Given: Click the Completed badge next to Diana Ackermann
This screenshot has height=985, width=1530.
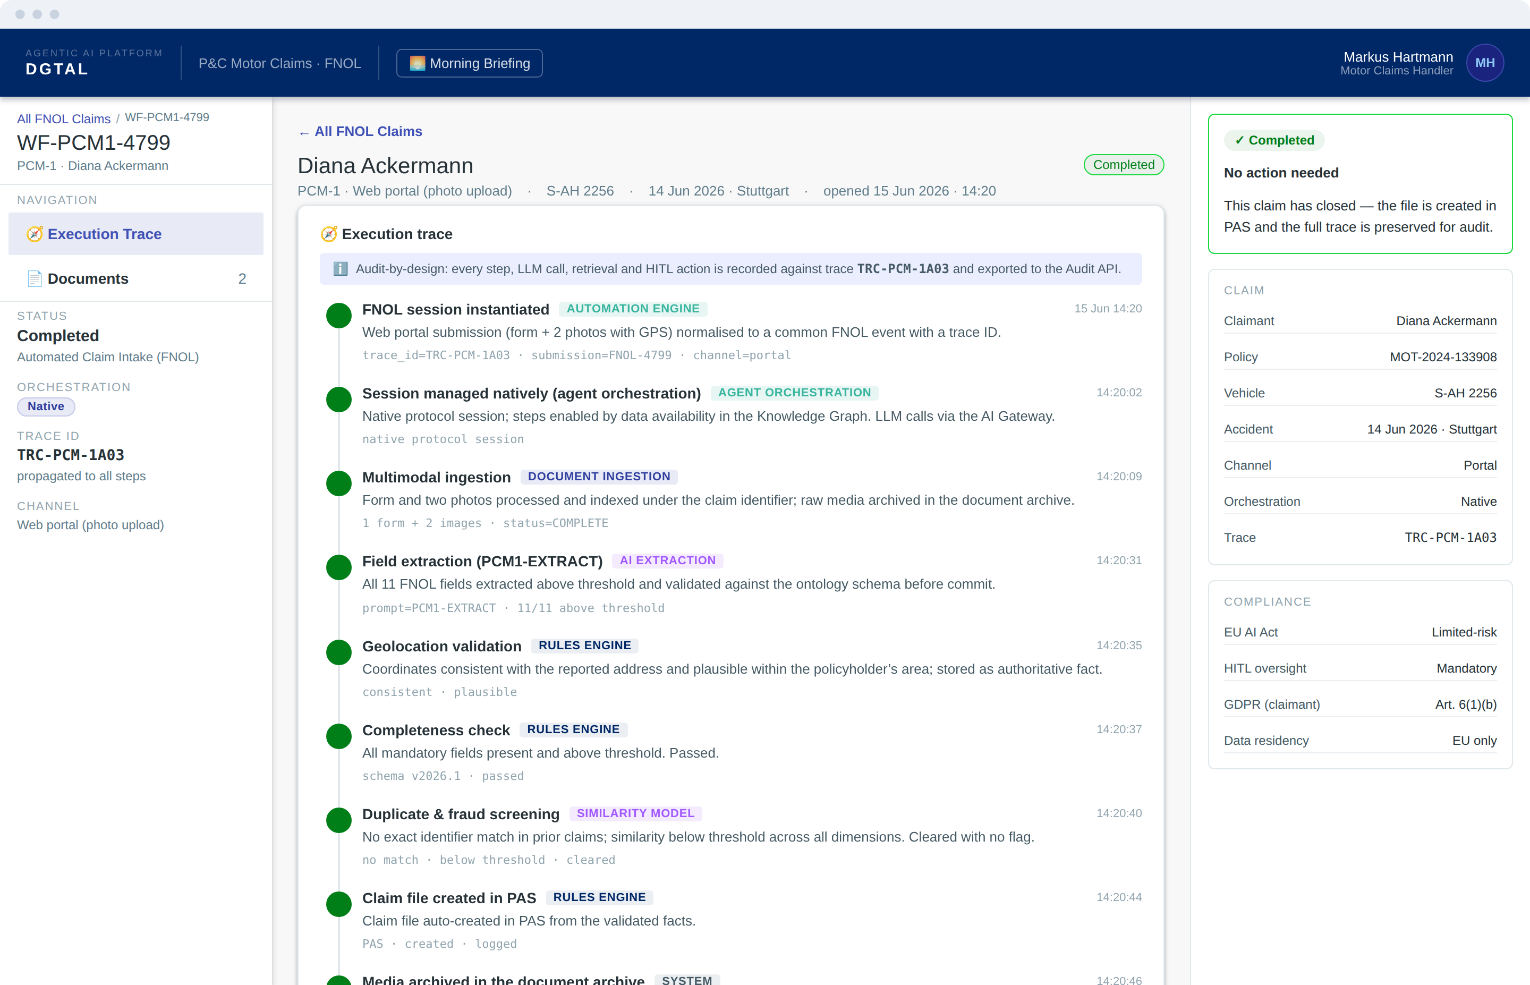Looking at the screenshot, I should click(1124, 164).
